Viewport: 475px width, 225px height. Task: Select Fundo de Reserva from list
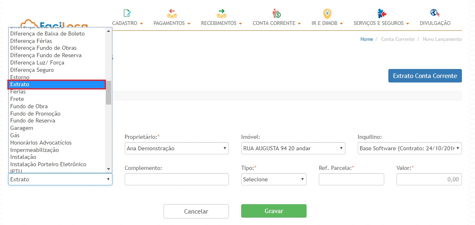33,121
